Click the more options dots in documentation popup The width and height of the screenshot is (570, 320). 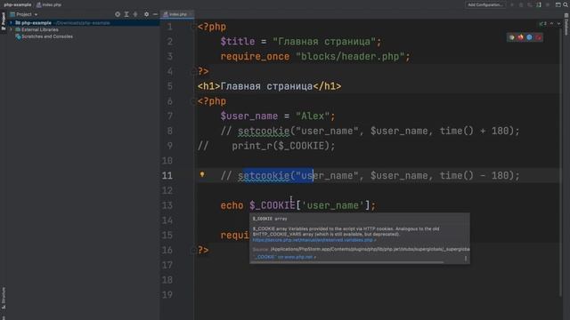tap(466, 259)
